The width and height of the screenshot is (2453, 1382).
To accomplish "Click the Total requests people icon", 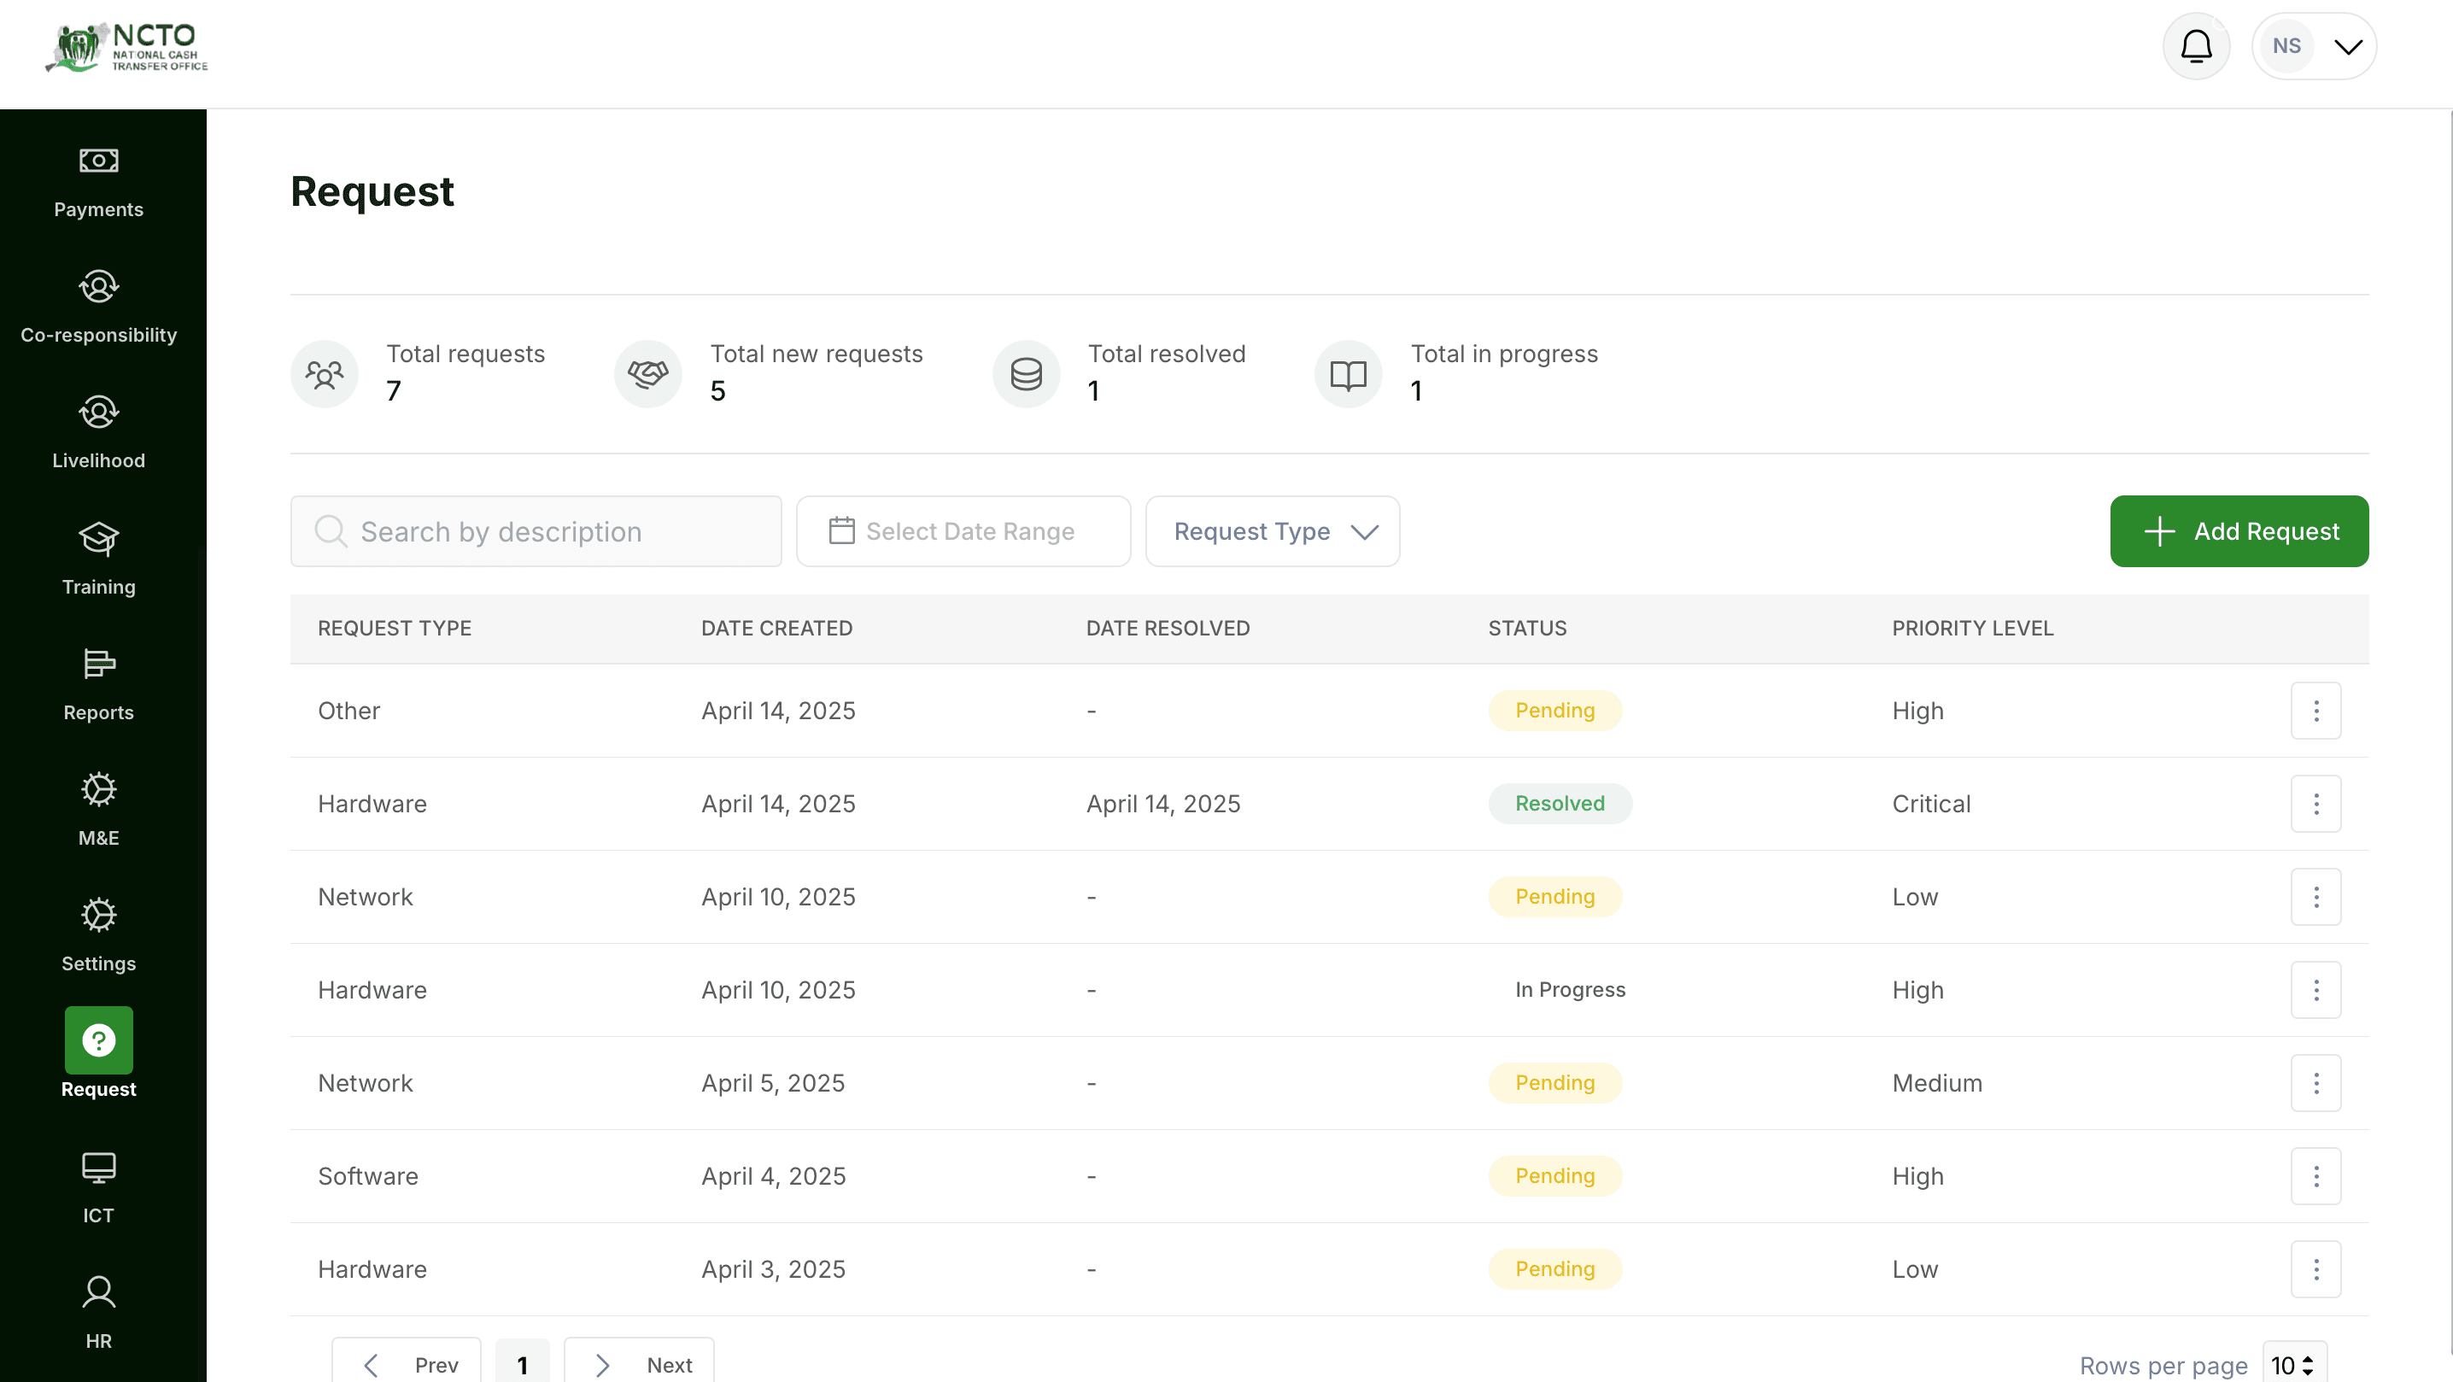I will tap(325, 373).
